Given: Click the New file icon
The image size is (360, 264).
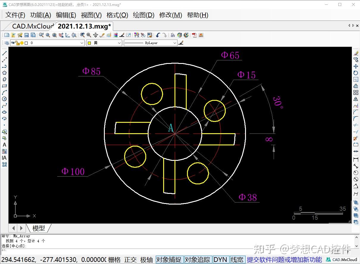Looking at the screenshot, I should pyautogui.click(x=7, y=35).
